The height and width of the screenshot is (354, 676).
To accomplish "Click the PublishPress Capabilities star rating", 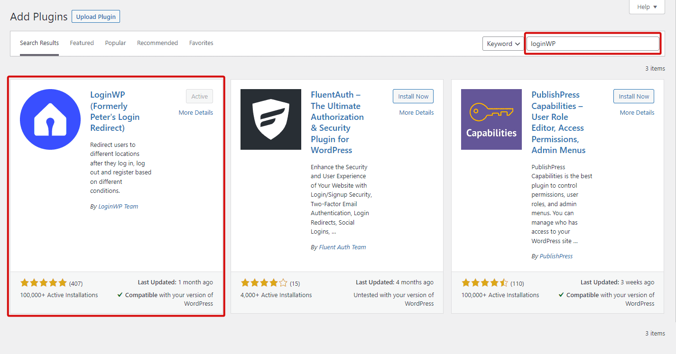I will point(485,283).
